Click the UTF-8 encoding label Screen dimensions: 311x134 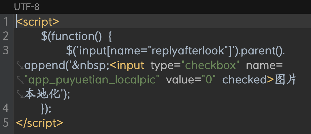click(27, 7)
